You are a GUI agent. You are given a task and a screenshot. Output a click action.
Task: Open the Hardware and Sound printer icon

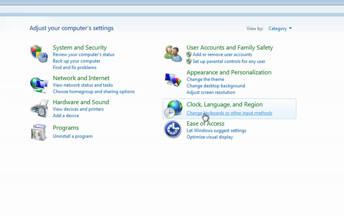(x=39, y=108)
